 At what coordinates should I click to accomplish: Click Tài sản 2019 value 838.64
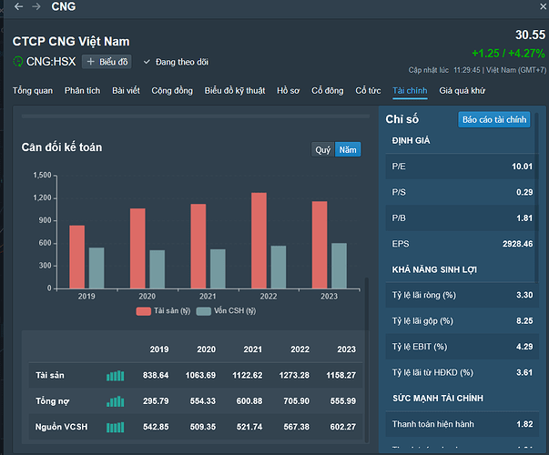pyautogui.click(x=156, y=376)
